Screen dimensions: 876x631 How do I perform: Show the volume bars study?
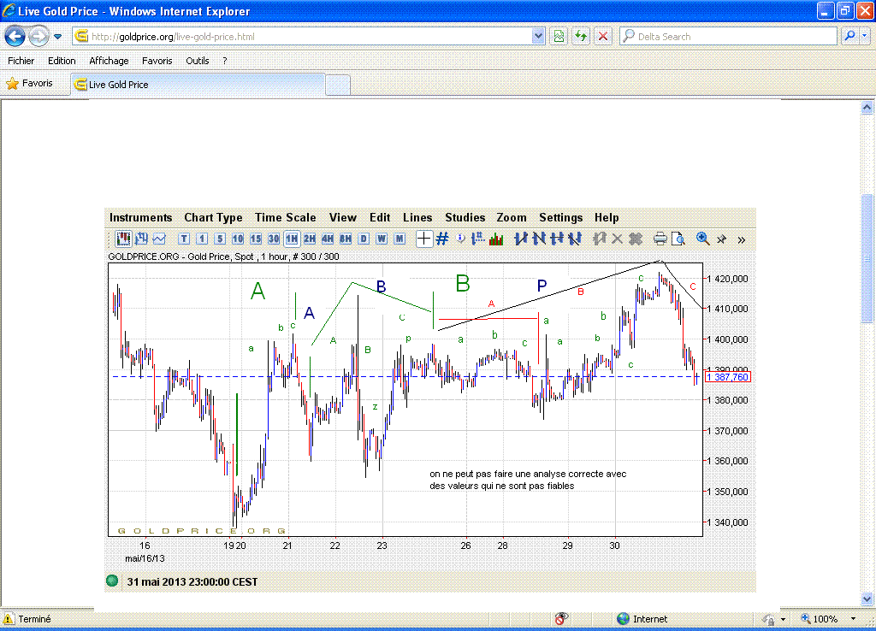[496, 239]
